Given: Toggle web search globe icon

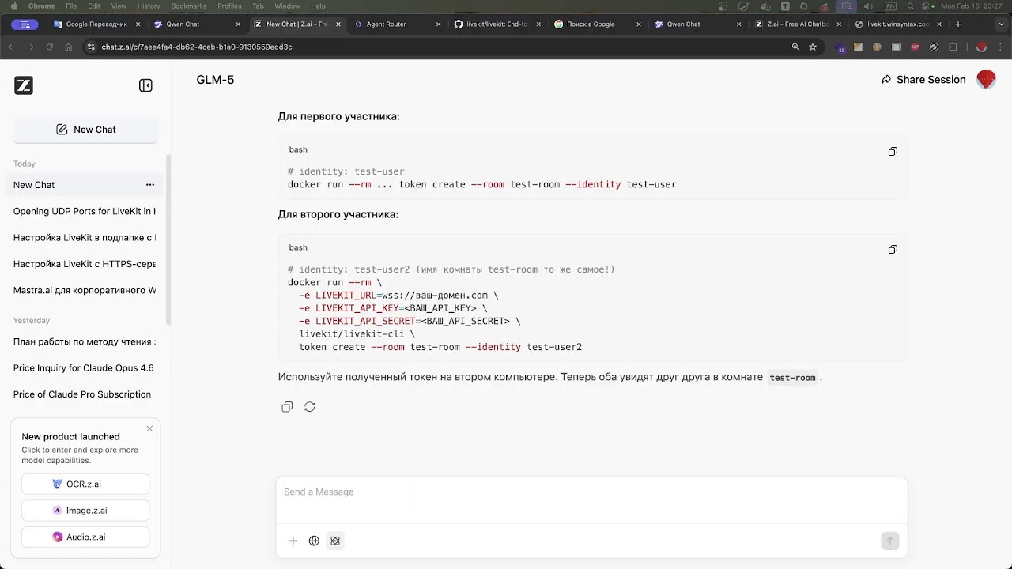Looking at the screenshot, I should tap(314, 541).
